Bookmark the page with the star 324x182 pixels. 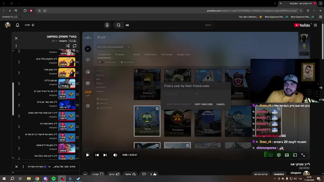(x=39, y=11)
